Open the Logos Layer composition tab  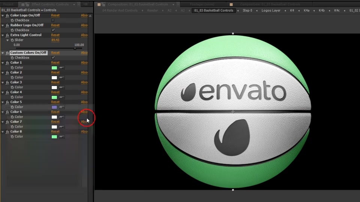pos(271,10)
